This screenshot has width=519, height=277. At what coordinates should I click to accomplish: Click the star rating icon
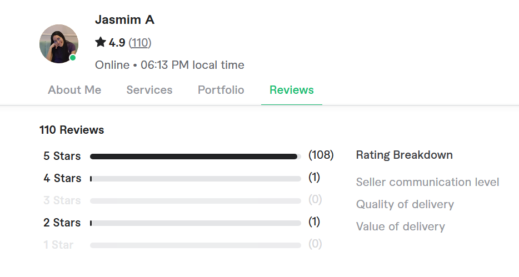[x=101, y=42]
